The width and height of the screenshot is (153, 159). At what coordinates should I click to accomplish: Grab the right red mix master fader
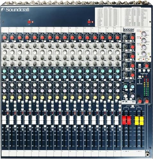129,120
